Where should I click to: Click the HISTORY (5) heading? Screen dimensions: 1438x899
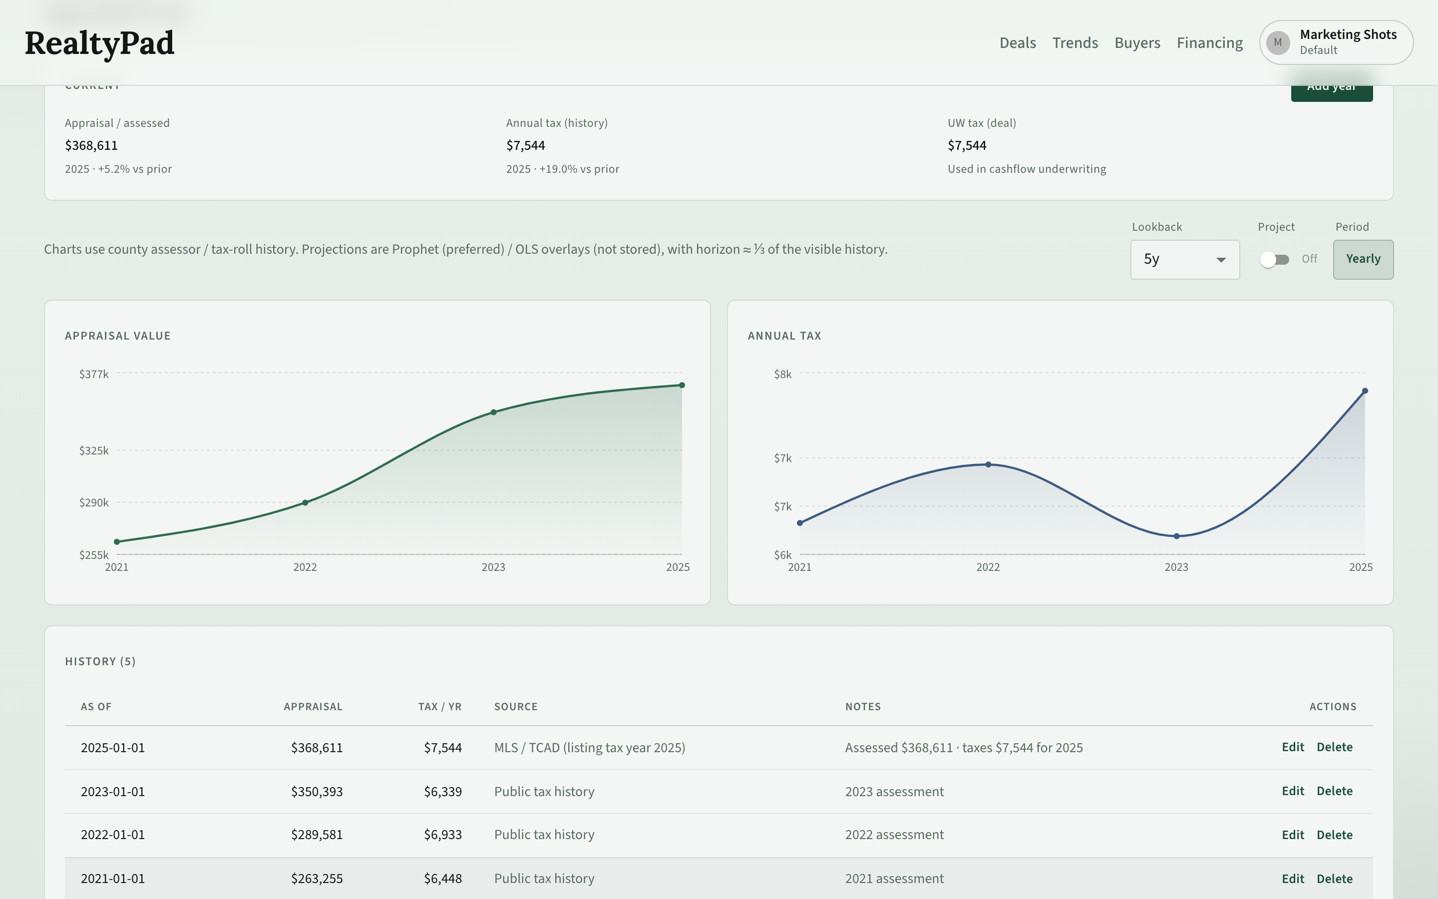point(100,662)
